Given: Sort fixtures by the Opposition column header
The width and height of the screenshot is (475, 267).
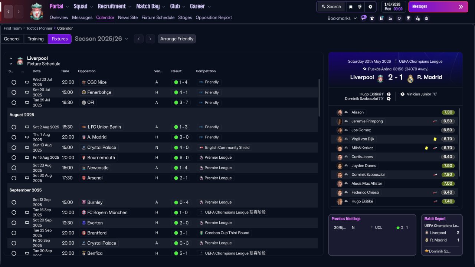Looking at the screenshot, I should point(87,71).
